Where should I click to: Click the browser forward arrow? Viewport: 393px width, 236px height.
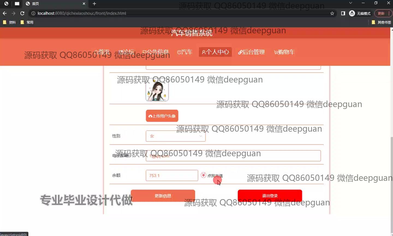click(13, 13)
